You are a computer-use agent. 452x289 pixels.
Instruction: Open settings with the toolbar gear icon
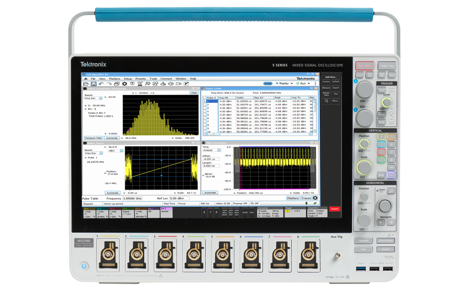[x=125, y=84]
